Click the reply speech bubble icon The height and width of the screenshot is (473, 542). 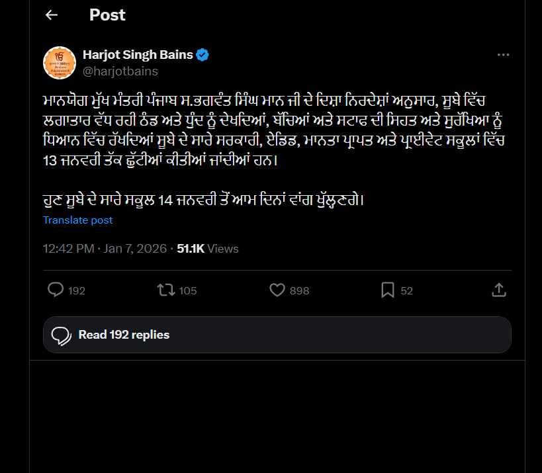pos(56,290)
